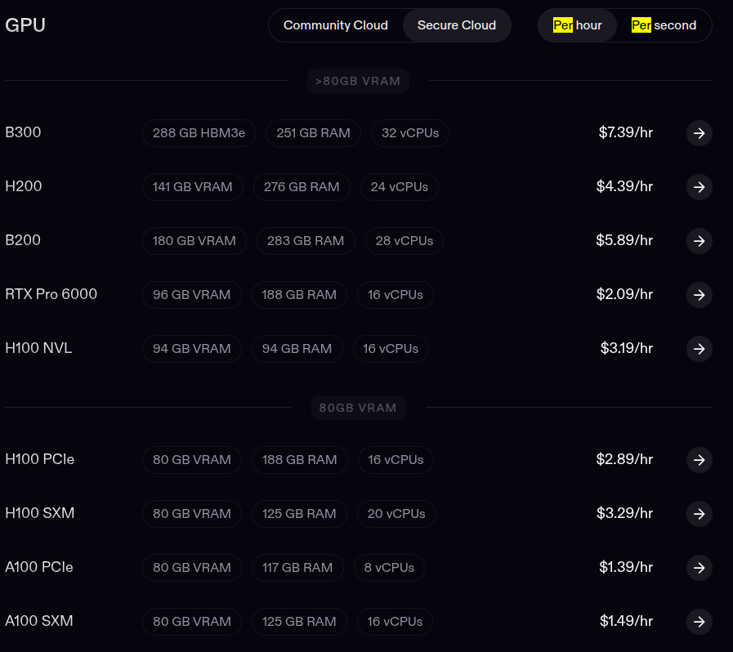This screenshot has width=733, height=652.
Task: Click the 251 GB RAM badge
Action: (x=313, y=133)
